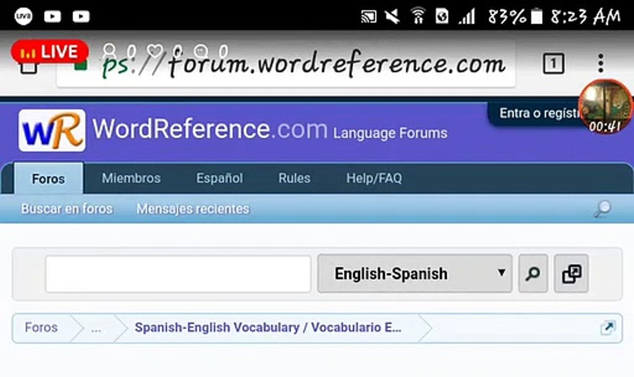Expand the breadcrumb ellipsis item

(96, 328)
